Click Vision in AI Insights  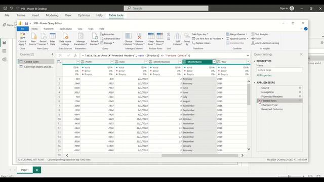pyautogui.click(x=257, y=38)
